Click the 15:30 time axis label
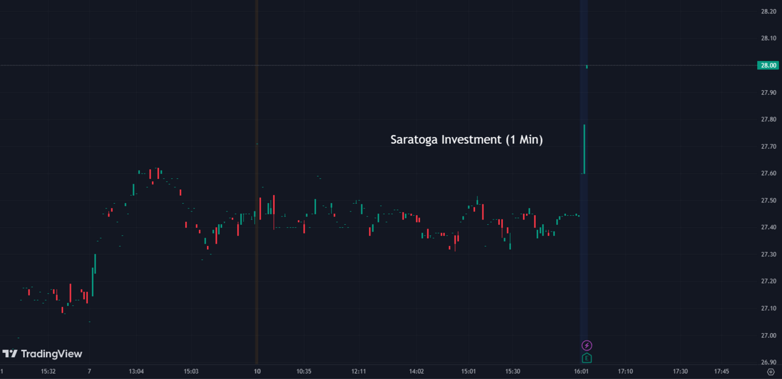The image size is (782, 379). tap(513, 371)
